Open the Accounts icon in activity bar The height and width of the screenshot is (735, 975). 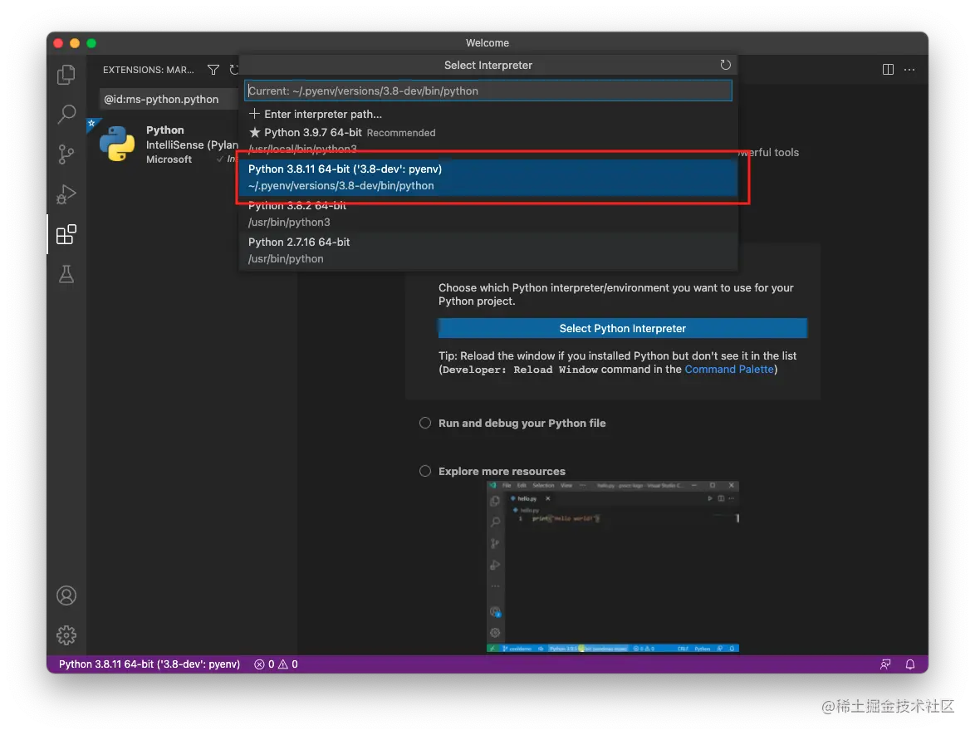click(66, 595)
